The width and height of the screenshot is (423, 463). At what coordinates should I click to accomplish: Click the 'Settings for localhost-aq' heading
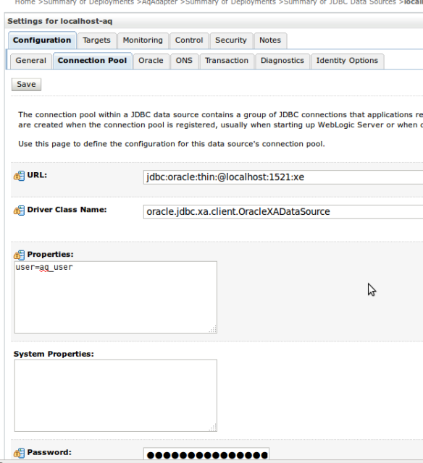pos(59,21)
